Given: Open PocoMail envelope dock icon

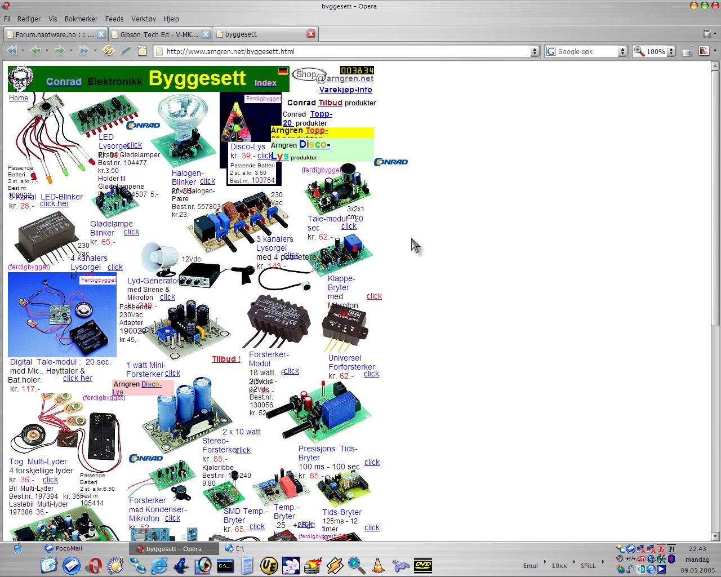Looking at the screenshot, I should click(72, 565).
